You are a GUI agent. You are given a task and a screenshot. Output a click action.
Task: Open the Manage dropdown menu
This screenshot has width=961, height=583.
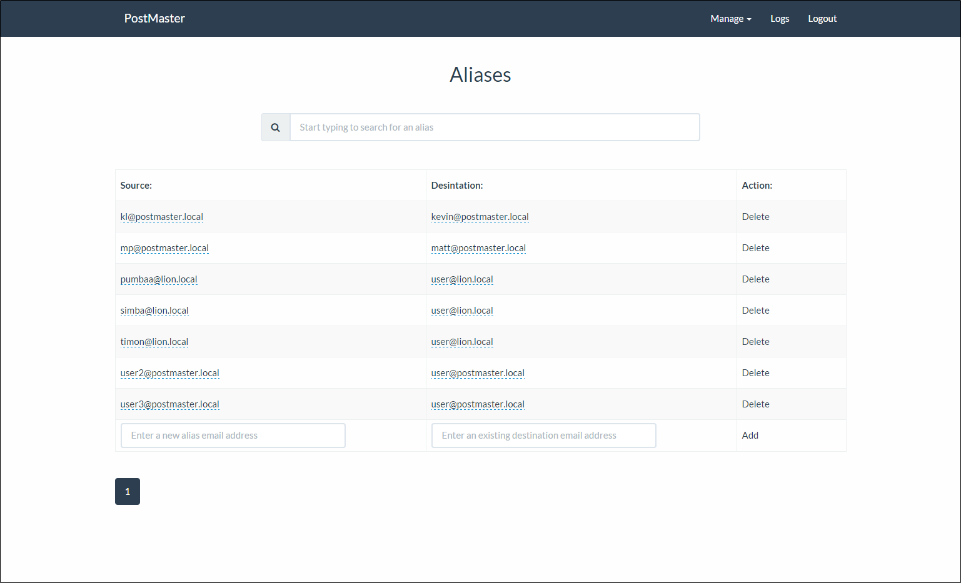coord(730,19)
